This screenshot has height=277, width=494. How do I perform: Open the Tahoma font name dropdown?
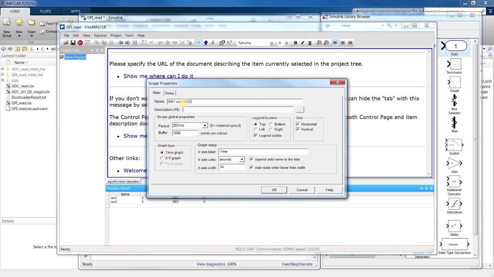[271, 43]
